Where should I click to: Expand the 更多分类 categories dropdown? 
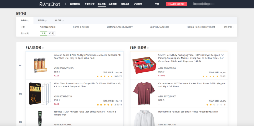click(229, 27)
